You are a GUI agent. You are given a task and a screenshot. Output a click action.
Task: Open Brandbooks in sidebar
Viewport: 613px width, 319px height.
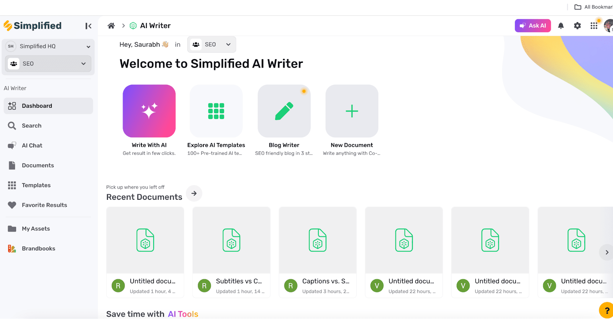click(48, 248)
